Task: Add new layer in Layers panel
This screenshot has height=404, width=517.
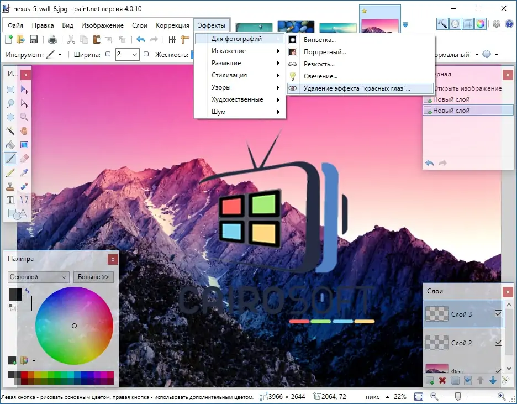Action: pyautogui.click(x=430, y=381)
